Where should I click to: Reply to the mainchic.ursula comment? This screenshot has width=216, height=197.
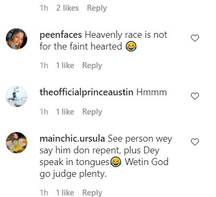coord(92,193)
